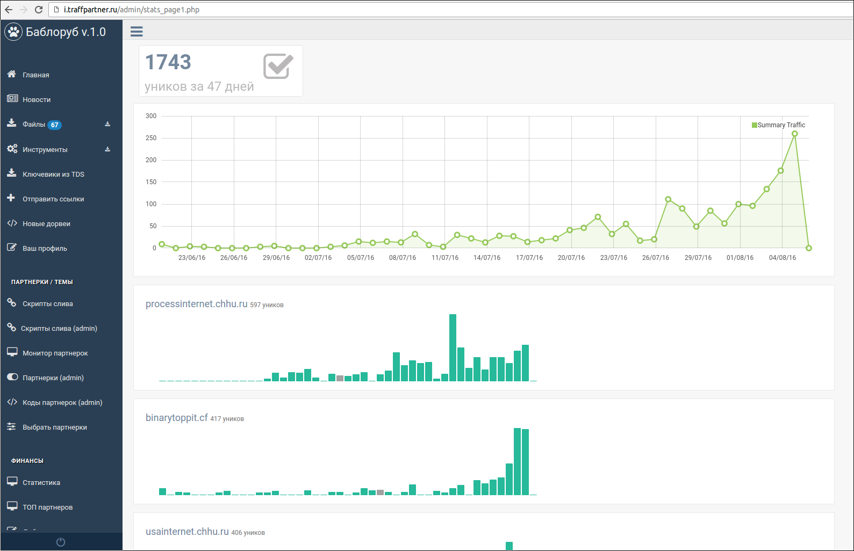
Task: Open the Ваш профиль menu item
Action: (x=45, y=249)
